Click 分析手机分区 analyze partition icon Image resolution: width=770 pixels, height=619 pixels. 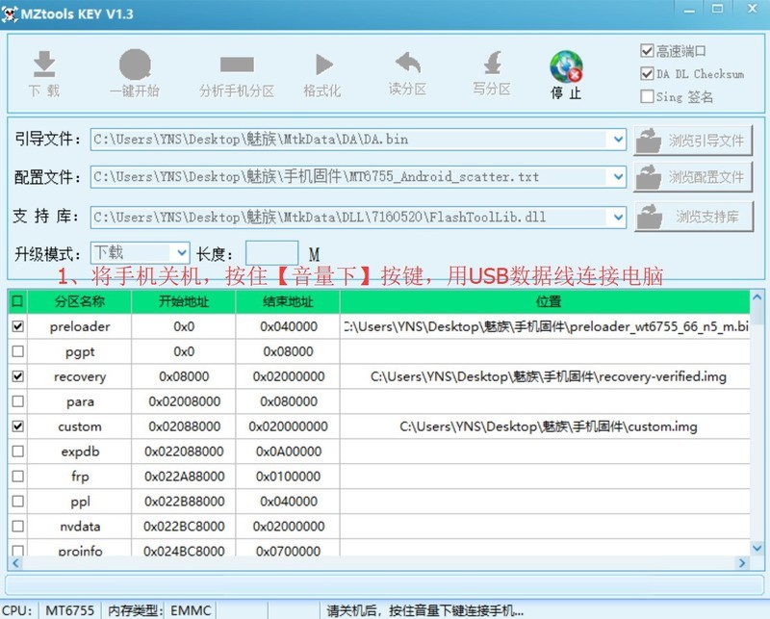(x=236, y=65)
